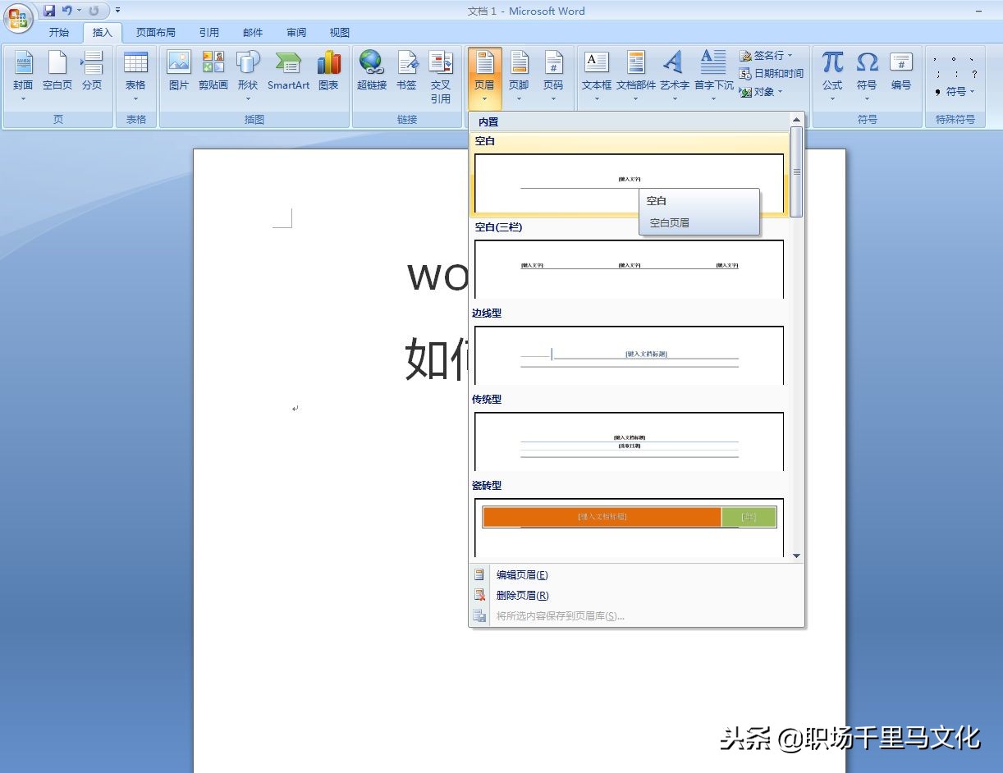Select 删除页眉 to remove the header
Viewport: 1003px width, 773px height.
(520, 595)
